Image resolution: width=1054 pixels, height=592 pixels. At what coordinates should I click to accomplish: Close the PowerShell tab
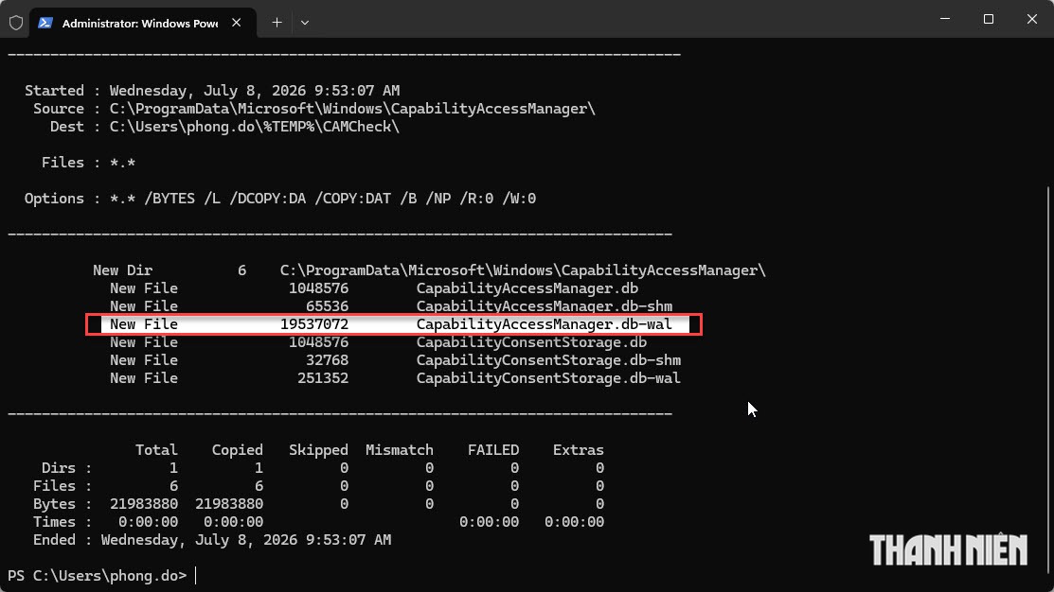tap(237, 23)
